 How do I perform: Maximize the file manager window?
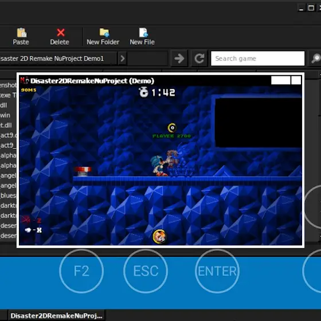pyautogui.click(x=311, y=8)
